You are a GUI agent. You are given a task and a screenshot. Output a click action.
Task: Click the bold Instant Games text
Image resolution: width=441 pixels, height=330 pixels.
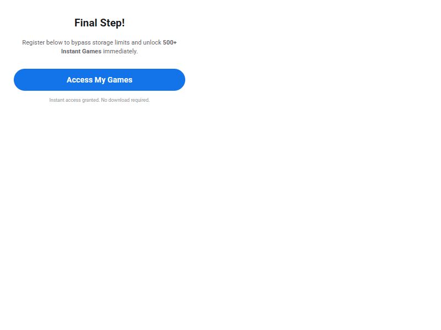click(81, 51)
